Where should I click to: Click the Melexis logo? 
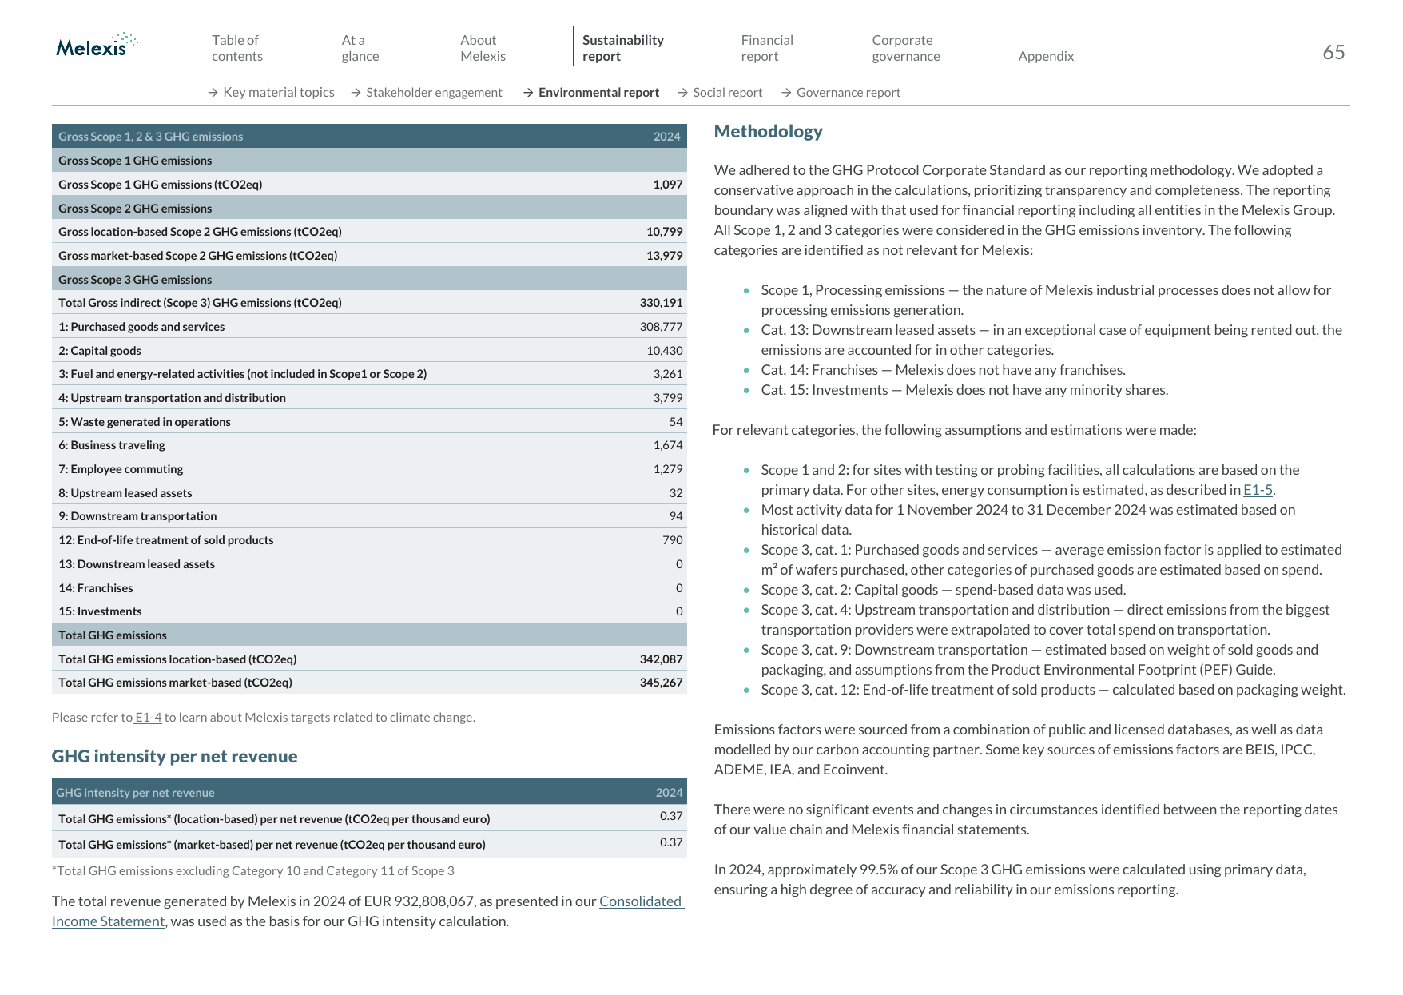98,46
